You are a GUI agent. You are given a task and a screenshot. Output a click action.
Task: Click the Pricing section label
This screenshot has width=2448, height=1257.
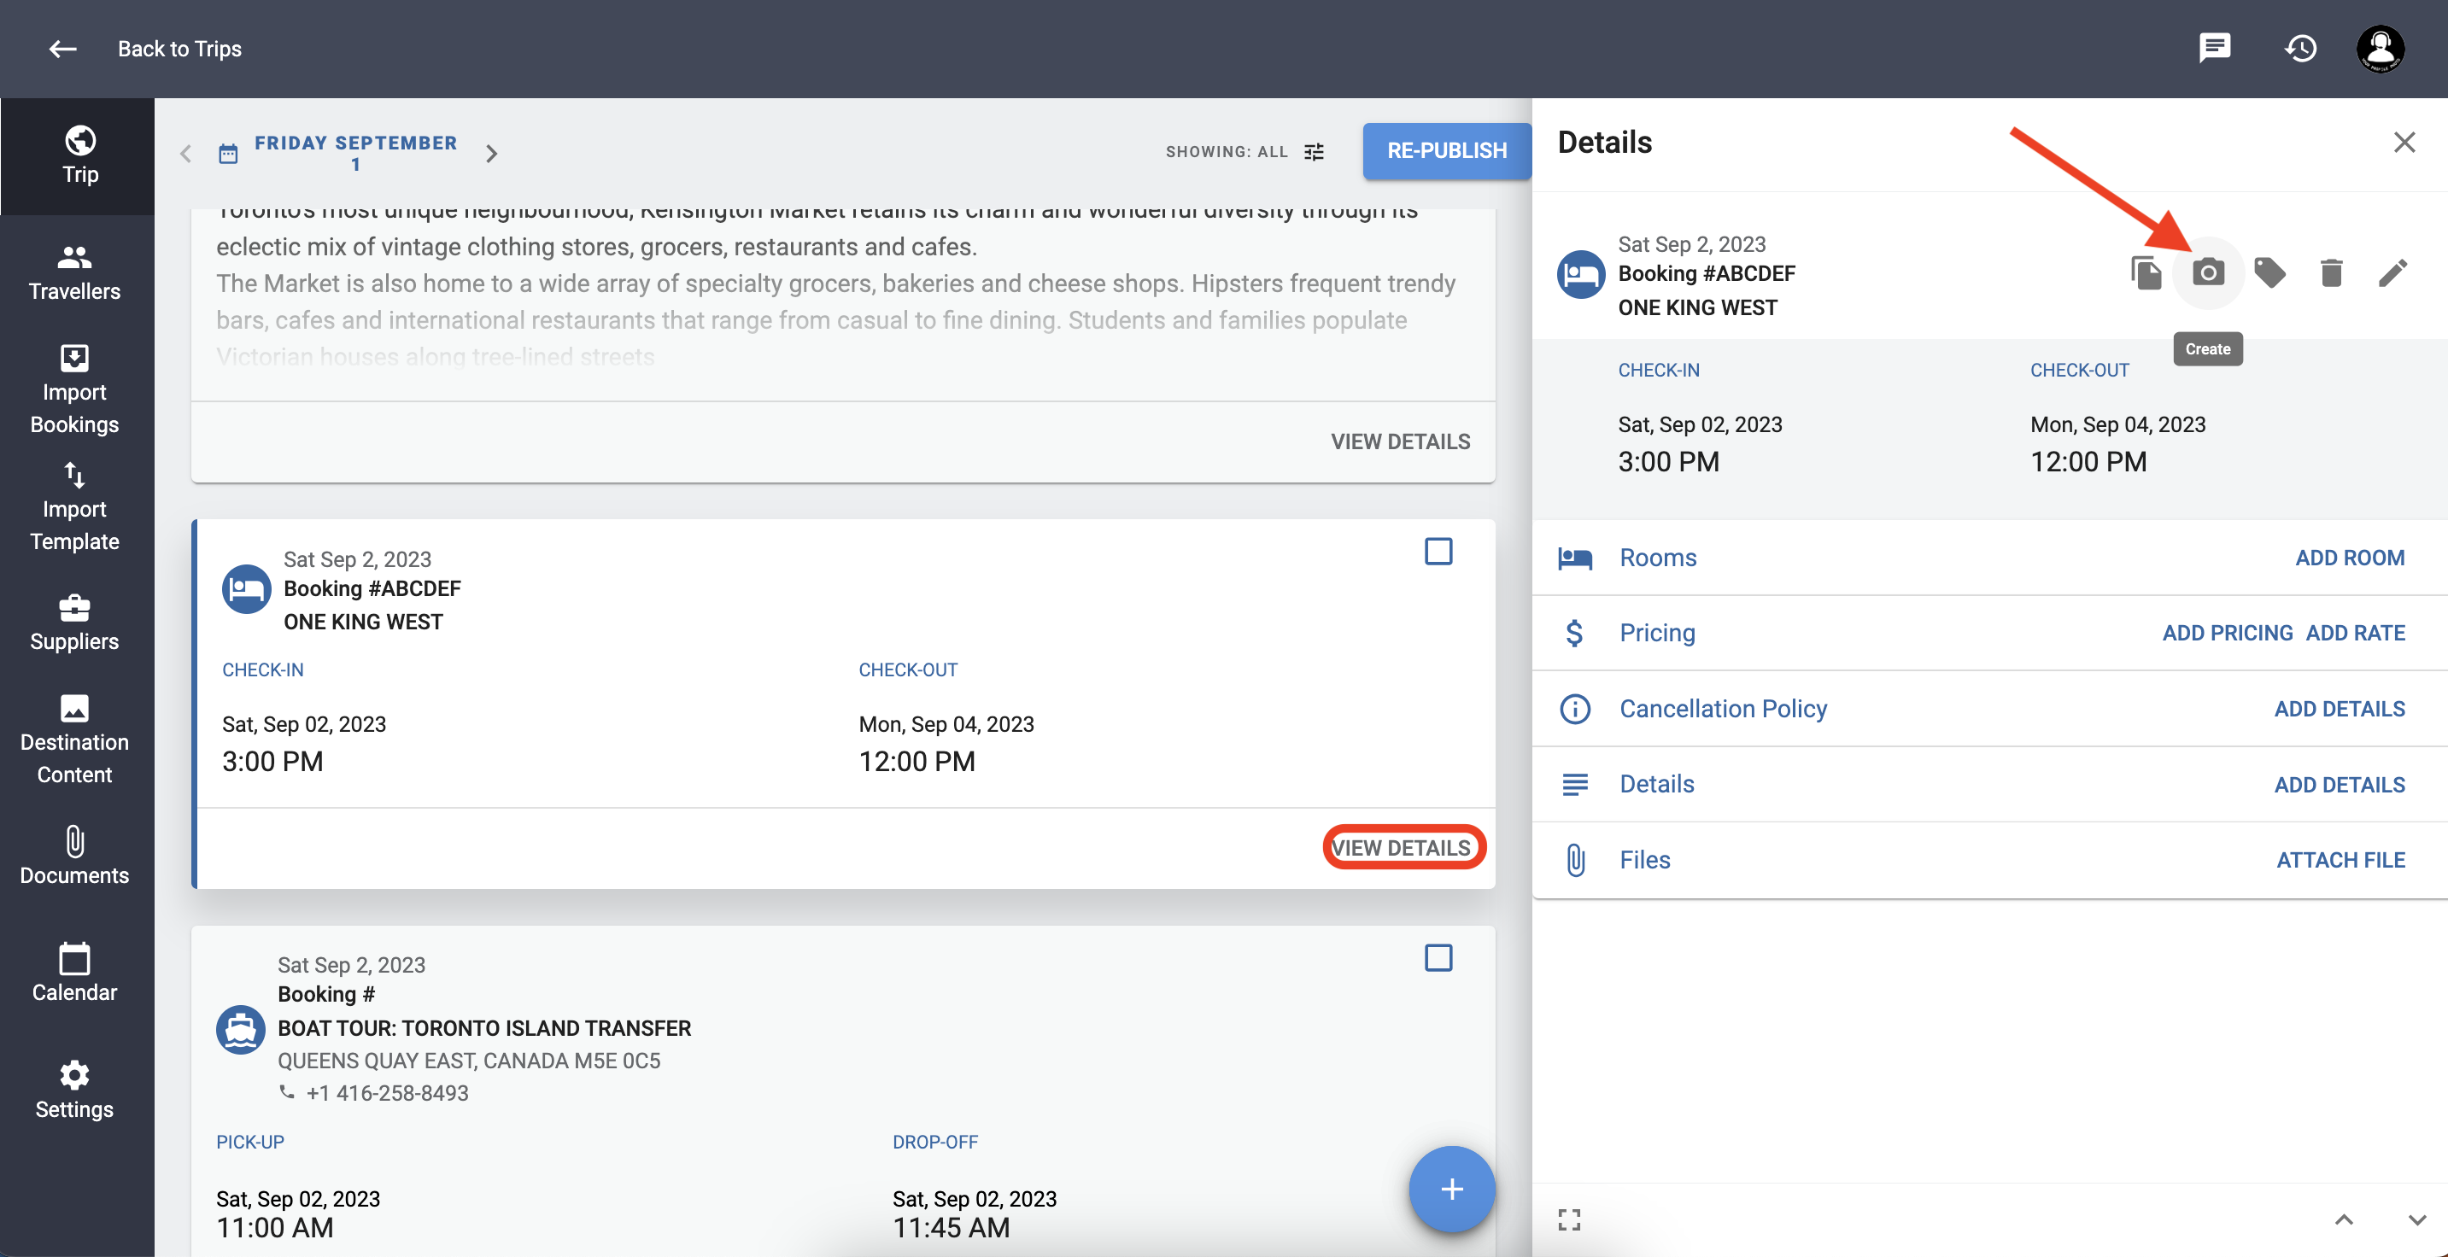pyautogui.click(x=1656, y=633)
